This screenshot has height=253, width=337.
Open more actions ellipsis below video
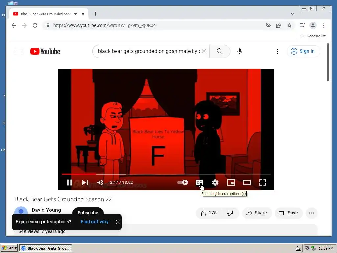coord(311,213)
